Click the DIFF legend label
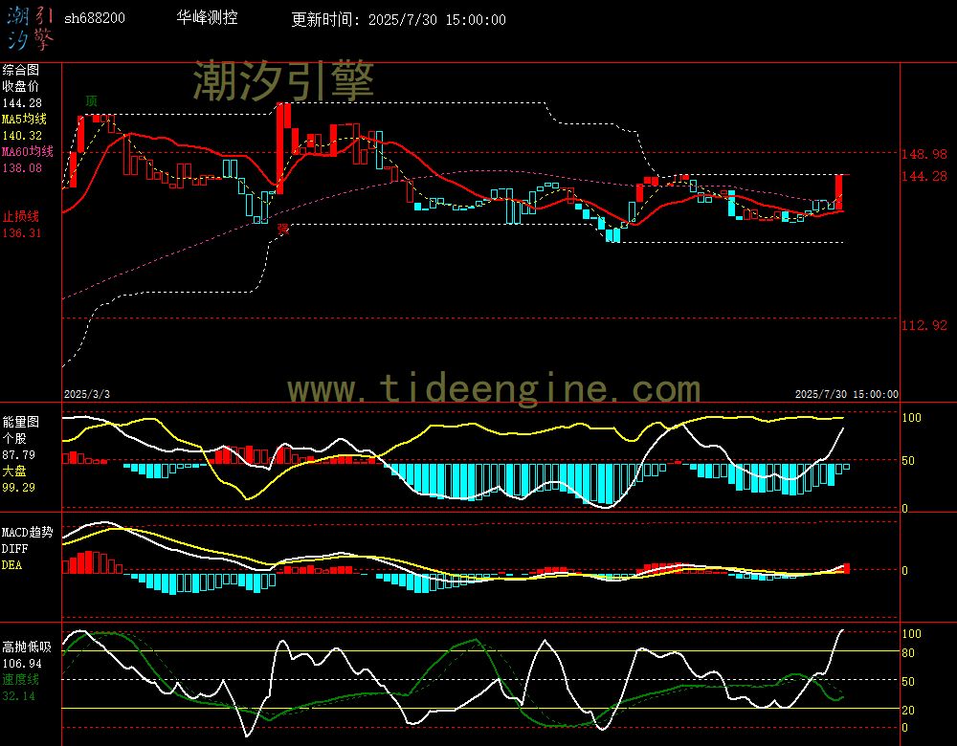 14,548
